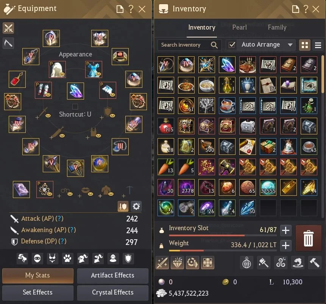Expand inventory slots with plus button
326x304 pixels.
285,231
